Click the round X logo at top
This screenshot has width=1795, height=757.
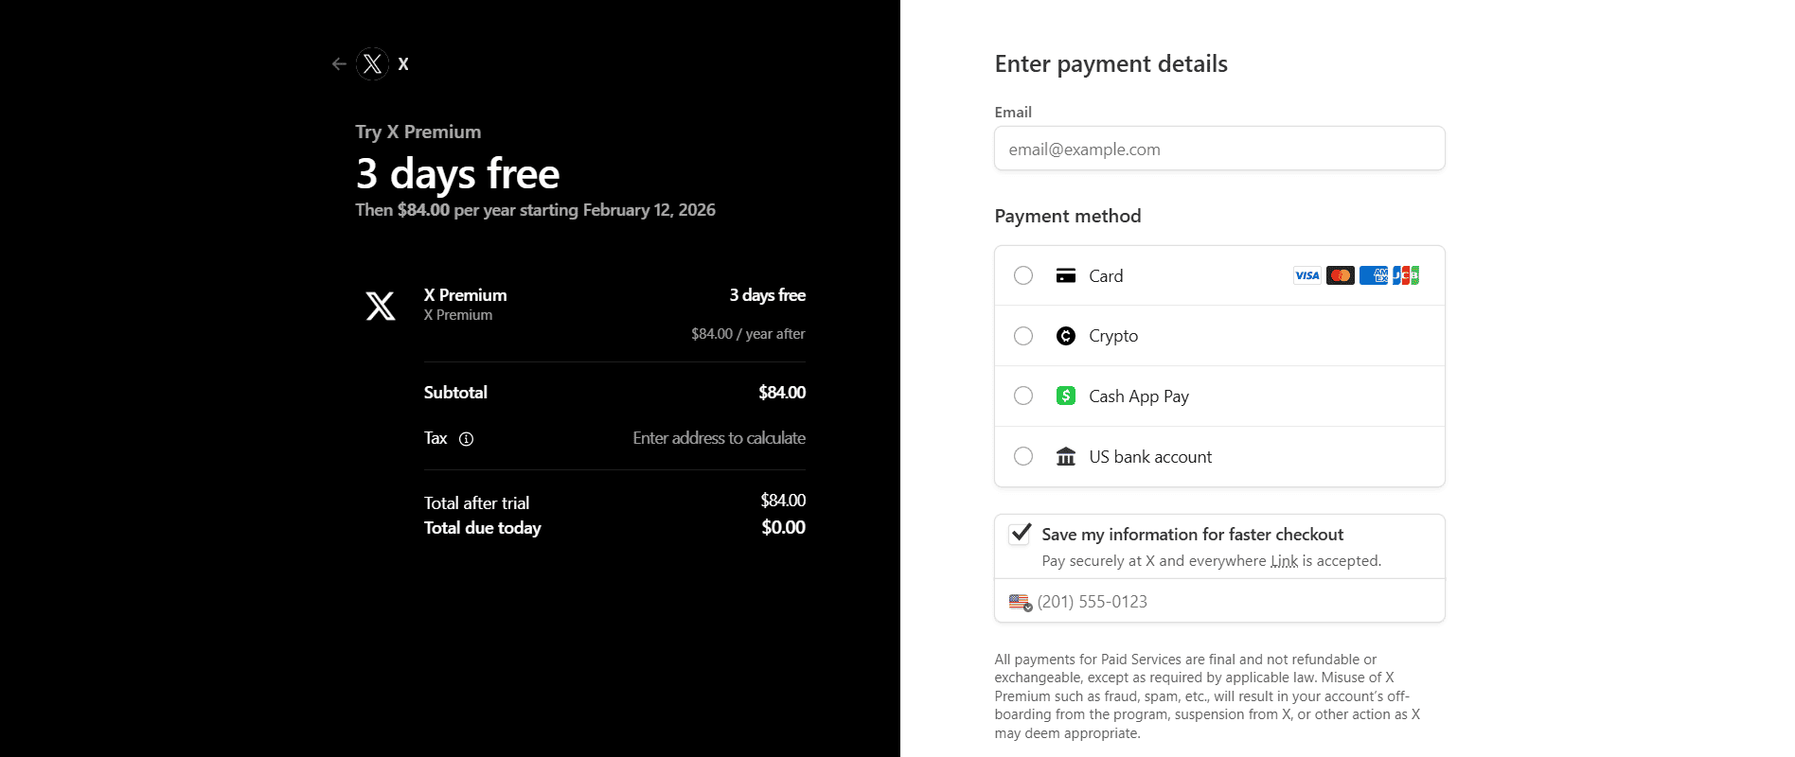(x=373, y=64)
